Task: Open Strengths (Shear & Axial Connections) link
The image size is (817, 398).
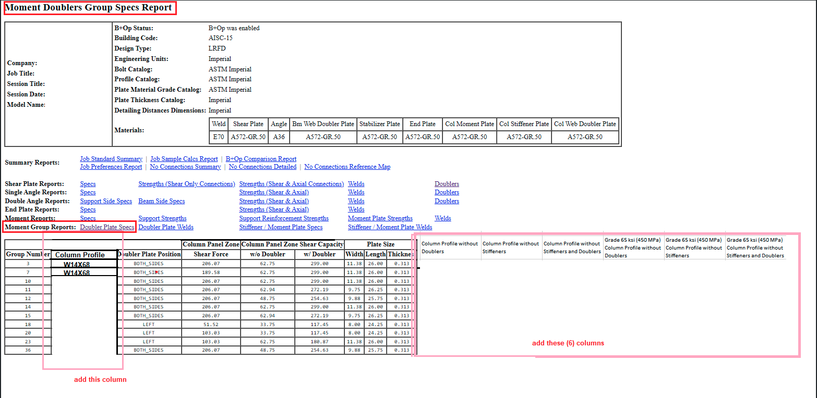Action: (291, 184)
